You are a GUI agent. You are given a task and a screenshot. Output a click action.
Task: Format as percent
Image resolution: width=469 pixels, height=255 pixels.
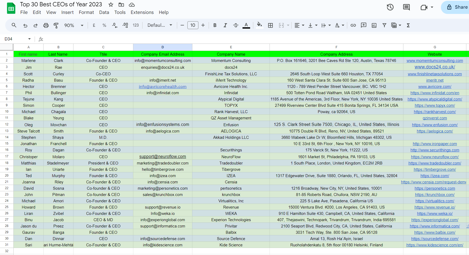pos(104,25)
